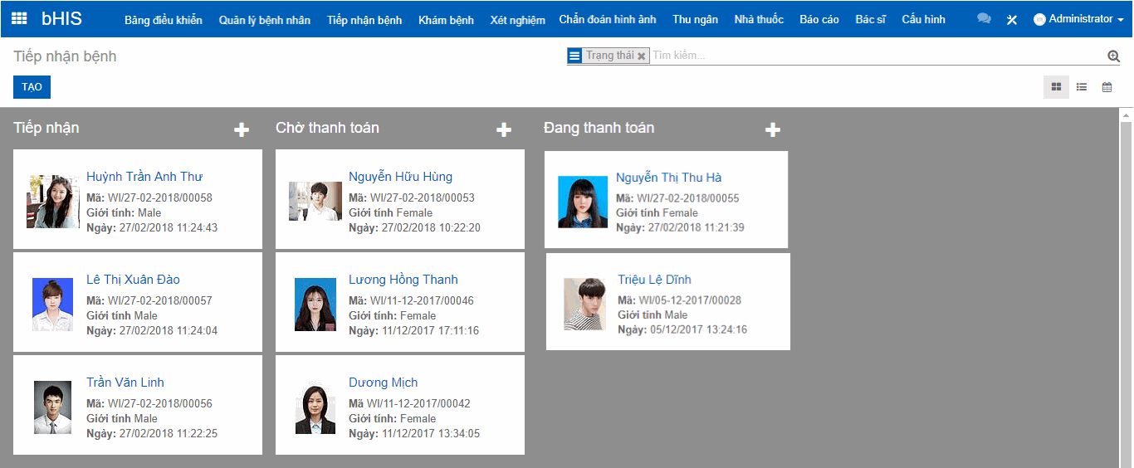Switch to kanban view

click(1056, 86)
